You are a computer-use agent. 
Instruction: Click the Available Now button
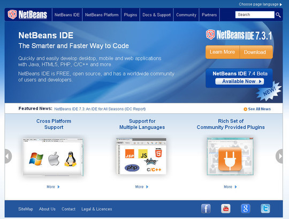pyautogui.click(x=240, y=81)
